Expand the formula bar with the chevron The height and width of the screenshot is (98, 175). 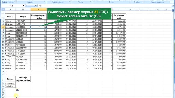tap(173, 5)
